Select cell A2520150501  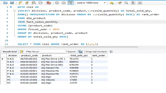coord(29,71)
